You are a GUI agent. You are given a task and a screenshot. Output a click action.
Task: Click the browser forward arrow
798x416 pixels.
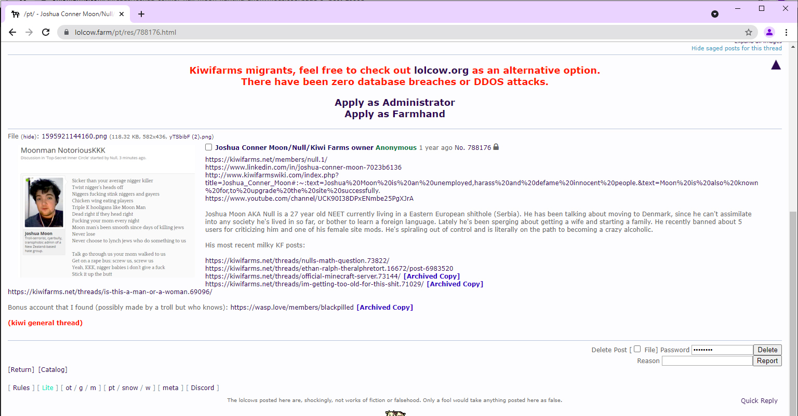[29, 32]
